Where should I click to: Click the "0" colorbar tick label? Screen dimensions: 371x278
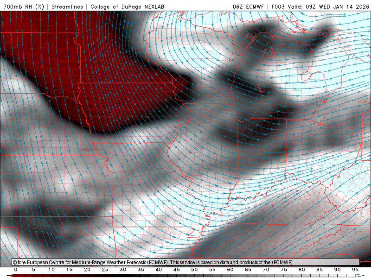[16, 270]
